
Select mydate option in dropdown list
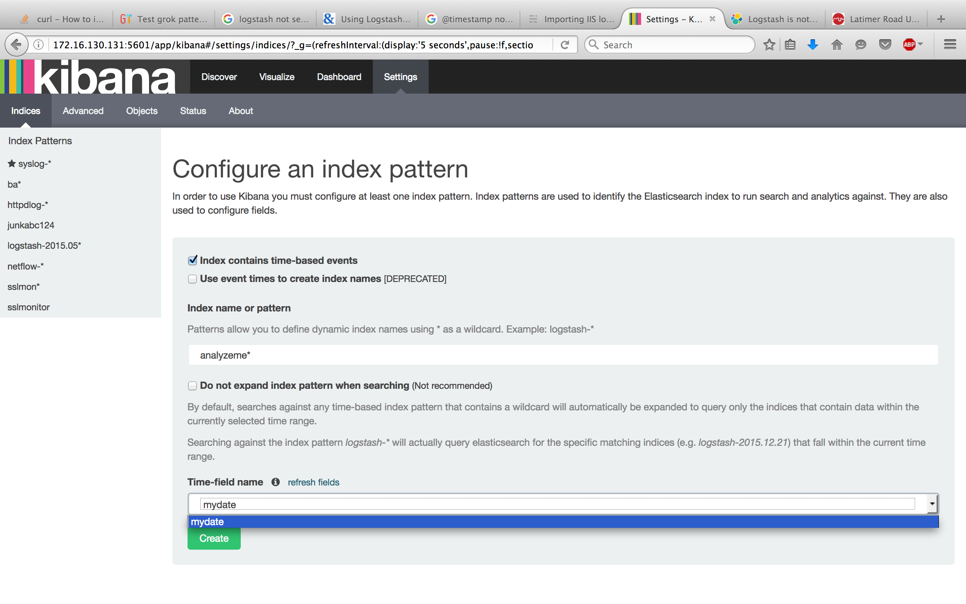(x=208, y=522)
